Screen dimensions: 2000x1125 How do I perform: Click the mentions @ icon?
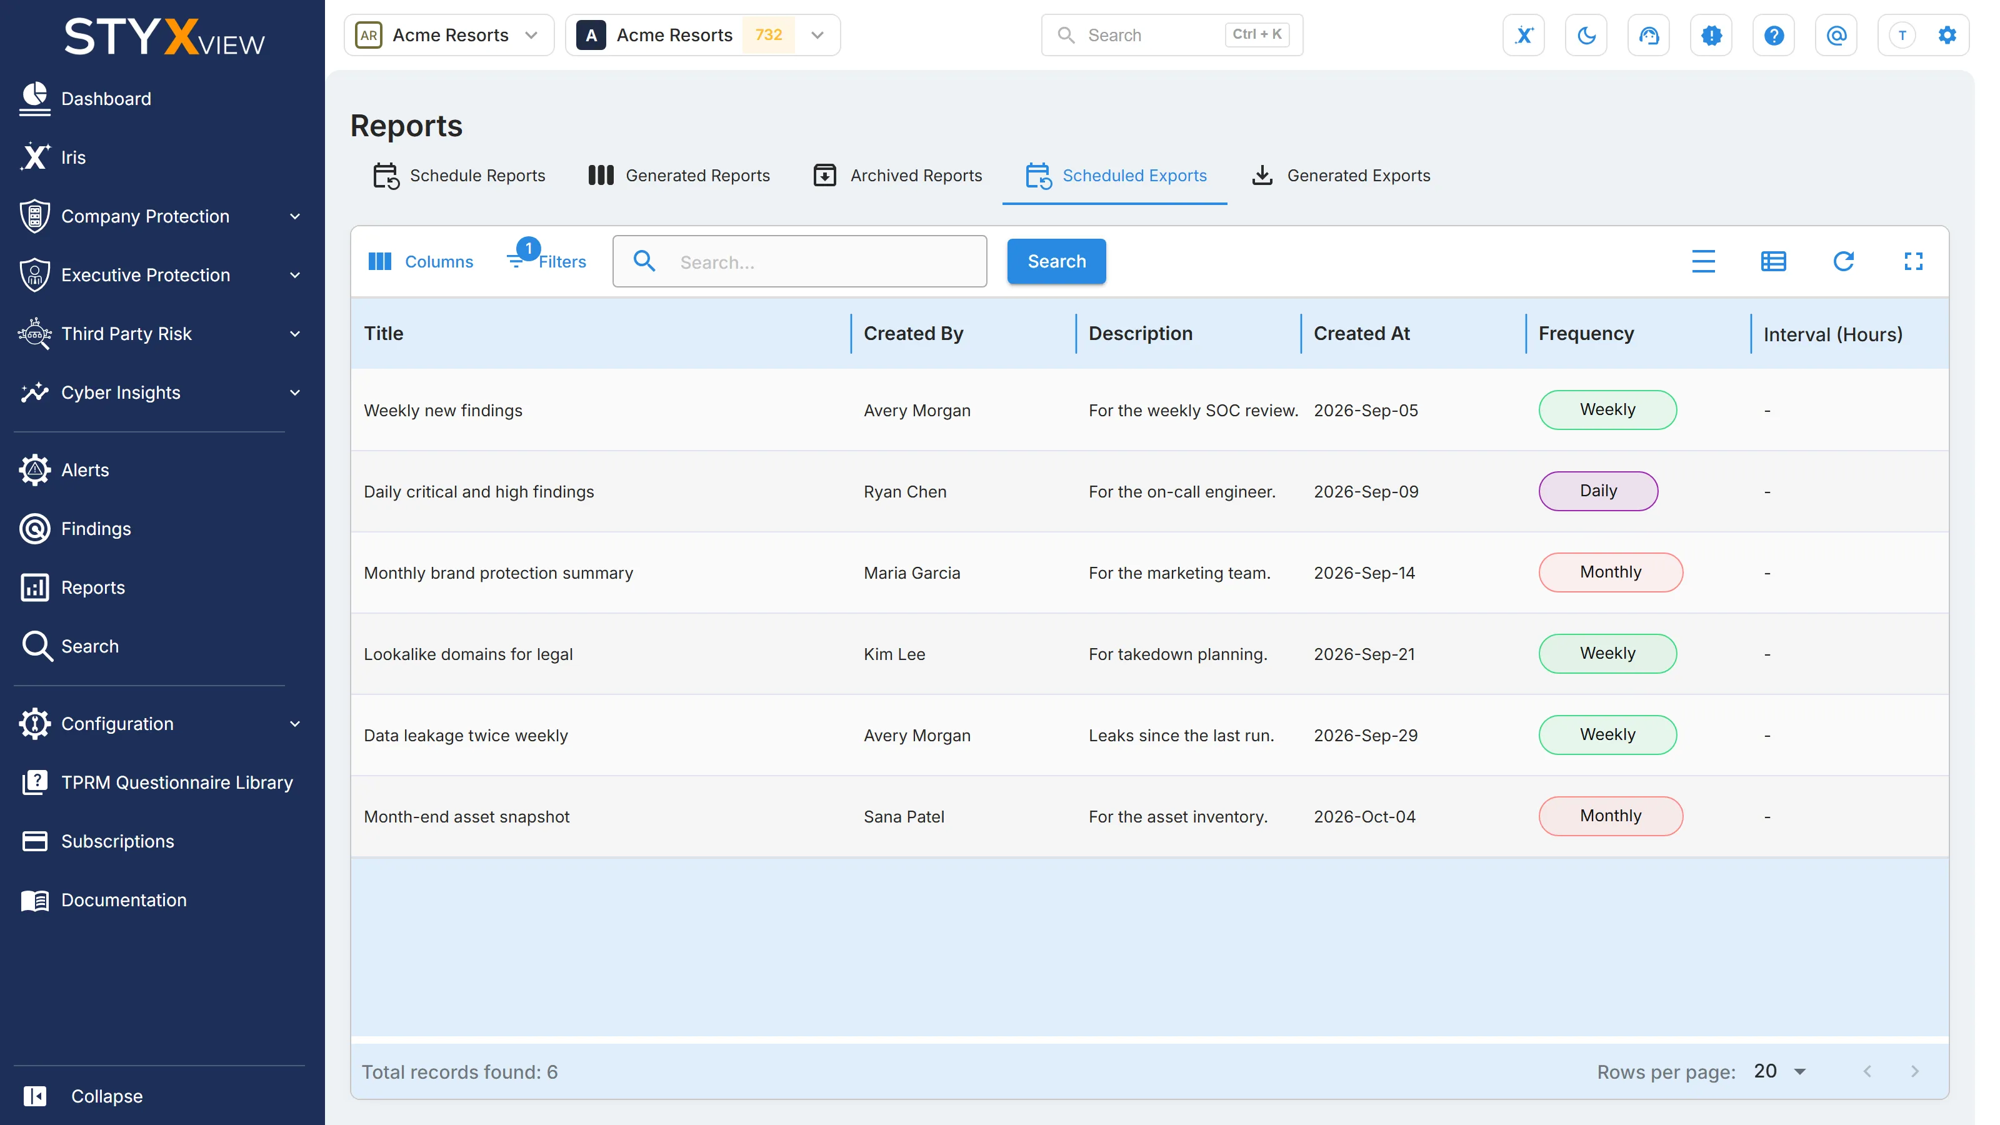click(1836, 35)
